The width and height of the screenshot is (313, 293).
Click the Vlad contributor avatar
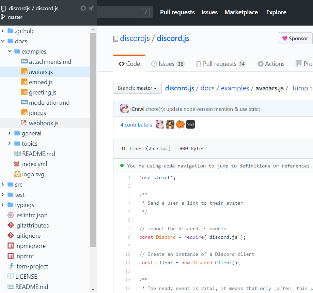190,124
